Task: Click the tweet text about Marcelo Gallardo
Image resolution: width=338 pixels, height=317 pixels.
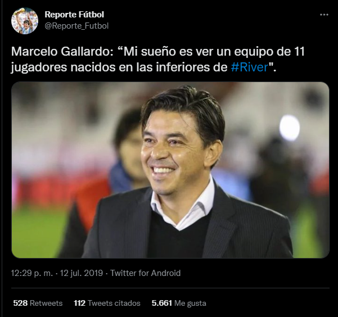Action: click(x=157, y=59)
